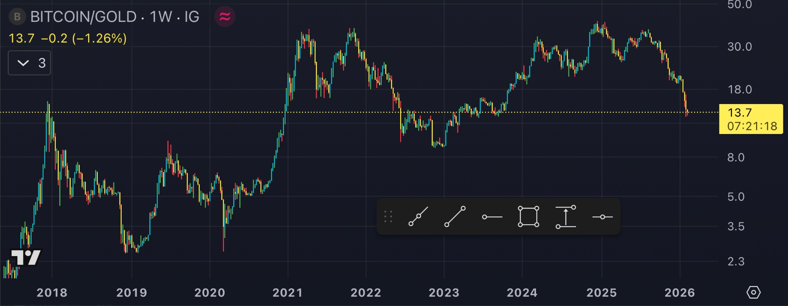
Task: Click the TradingView logo
Action: pos(26,257)
